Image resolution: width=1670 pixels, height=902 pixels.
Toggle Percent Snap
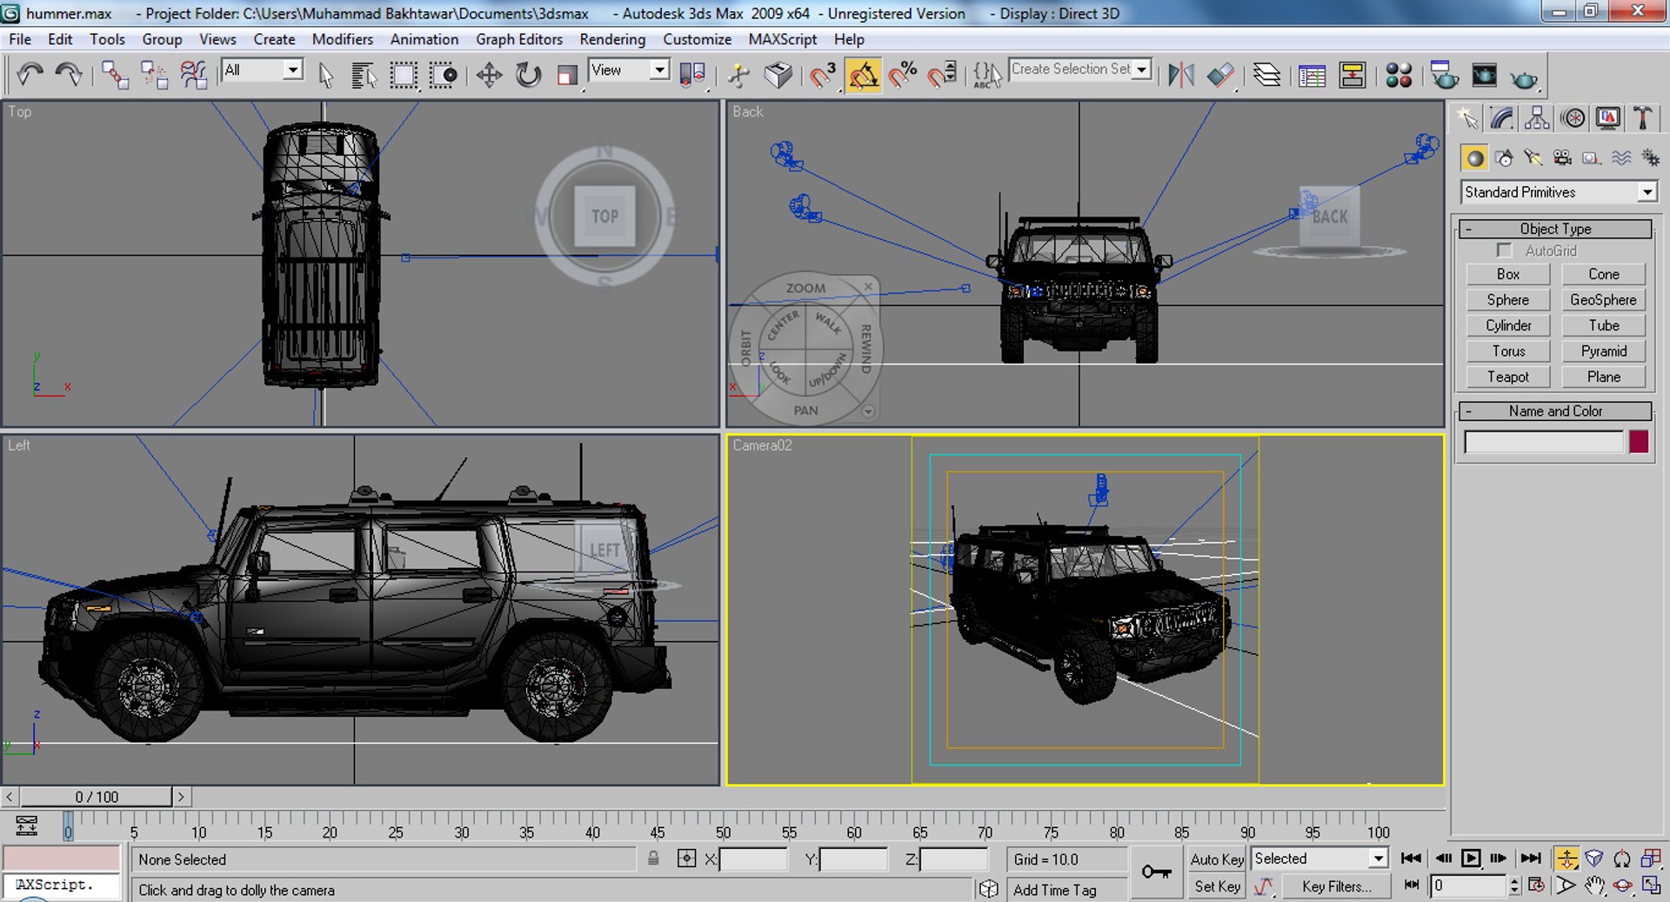click(903, 75)
